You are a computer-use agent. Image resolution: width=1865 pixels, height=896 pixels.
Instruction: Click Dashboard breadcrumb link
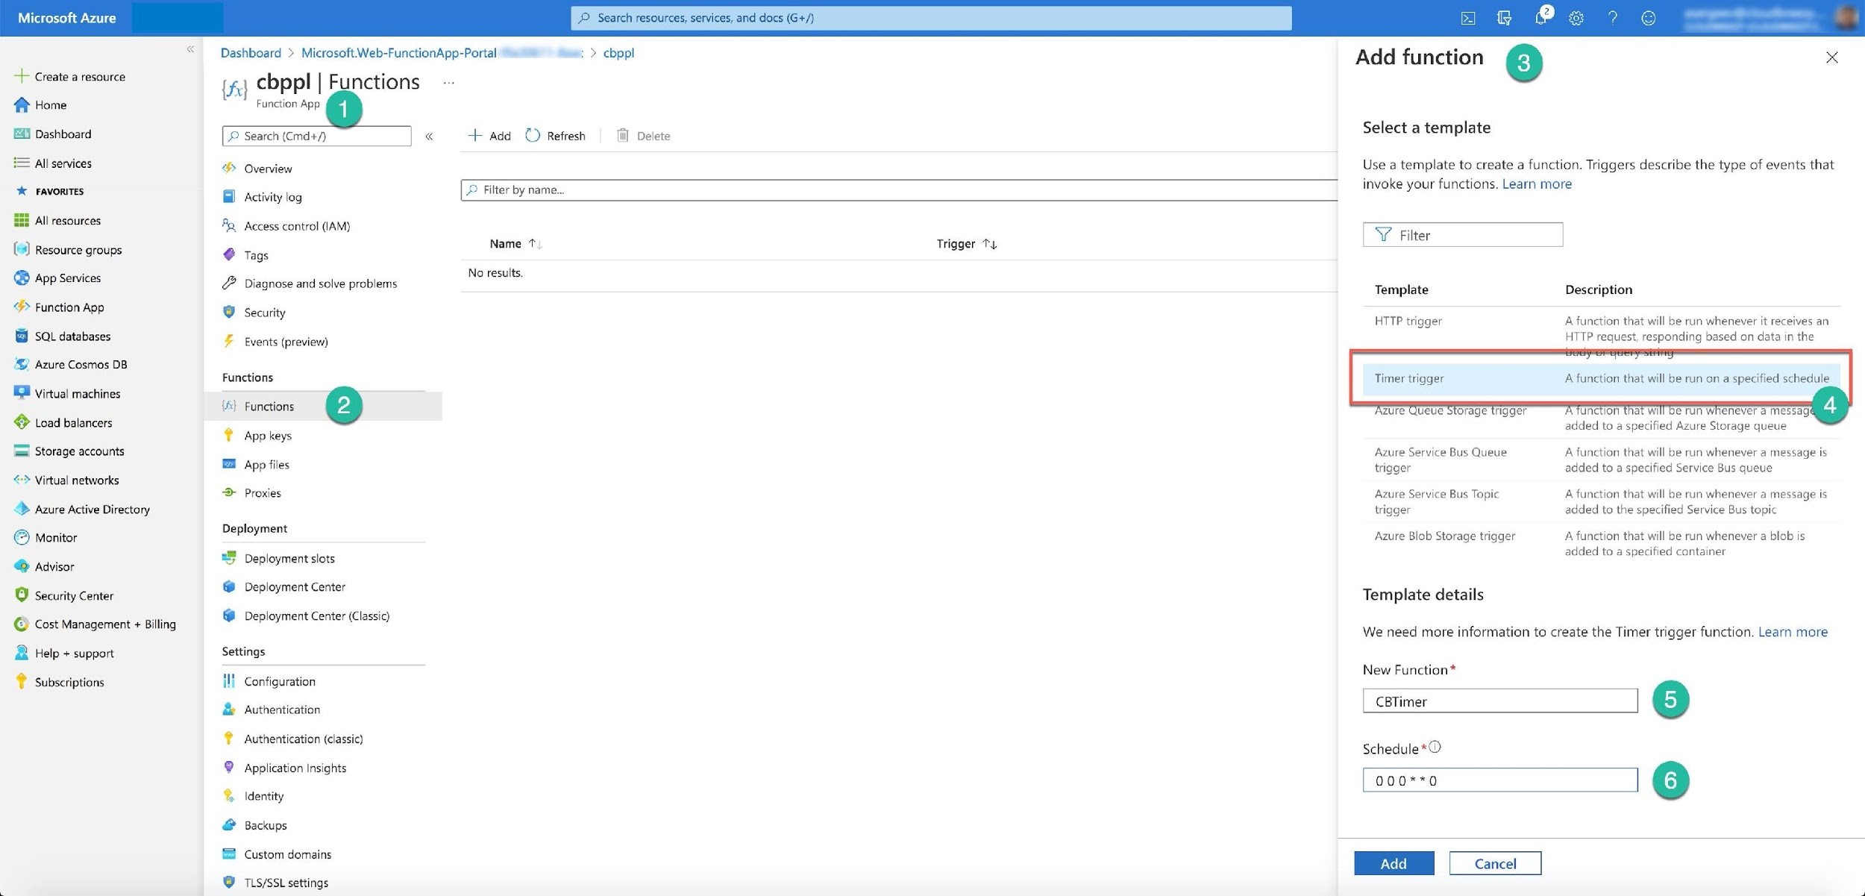[251, 53]
